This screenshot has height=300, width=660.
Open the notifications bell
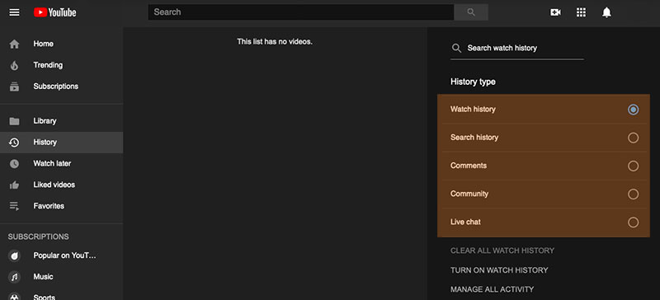[x=606, y=12]
